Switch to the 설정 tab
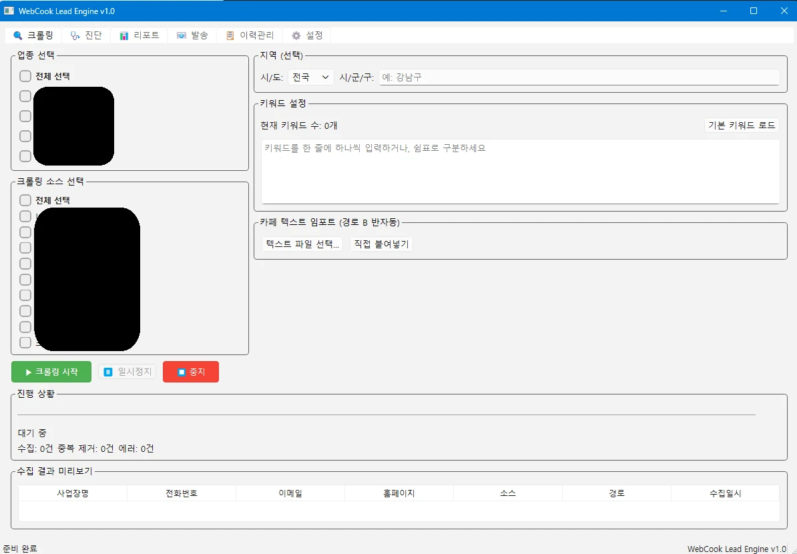 point(307,35)
